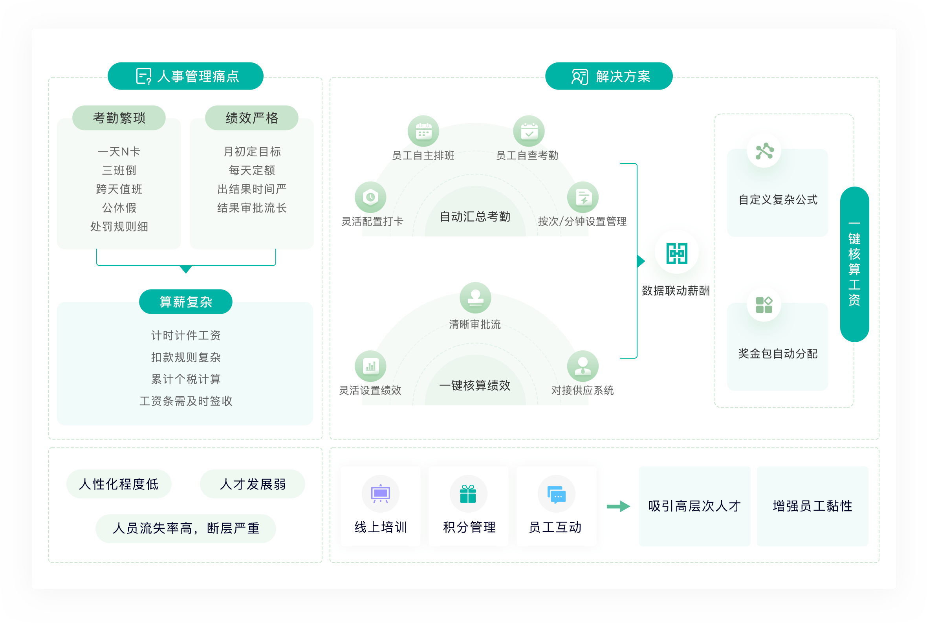Click the 按次/分钟设置管理 document icon
The image size is (927, 623).
click(583, 197)
